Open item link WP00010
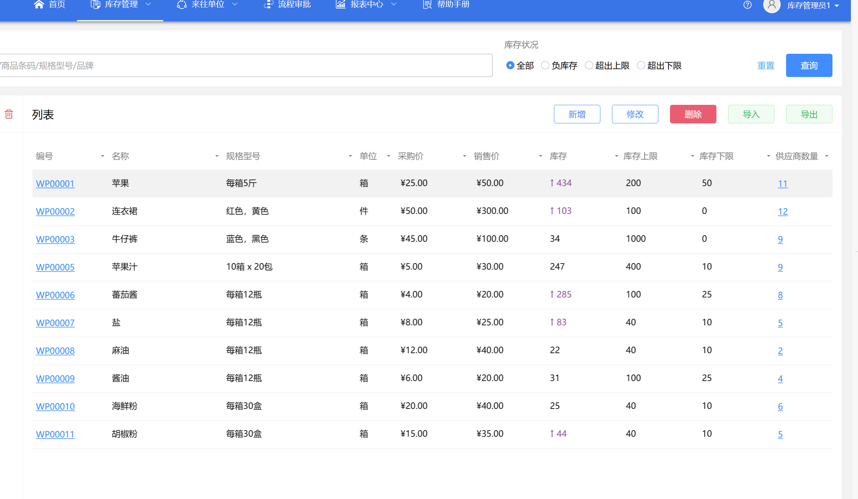Screen dimensions: 858x499 (x=55, y=406)
